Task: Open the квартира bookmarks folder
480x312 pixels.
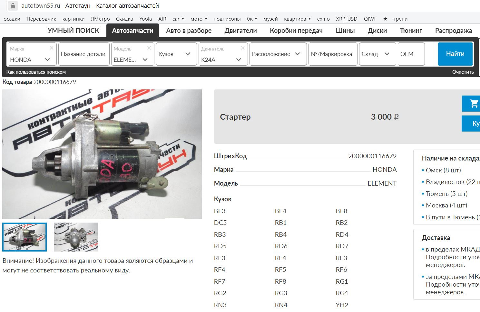Action: pyautogui.click(x=297, y=19)
